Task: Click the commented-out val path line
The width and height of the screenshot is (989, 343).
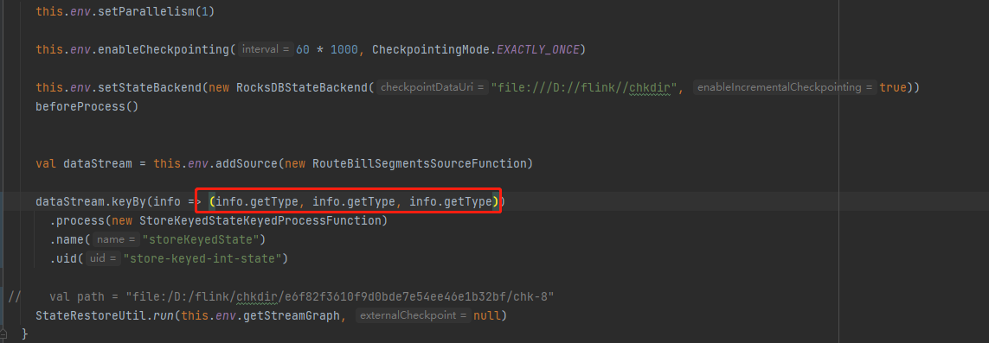Action: tap(282, 295)
